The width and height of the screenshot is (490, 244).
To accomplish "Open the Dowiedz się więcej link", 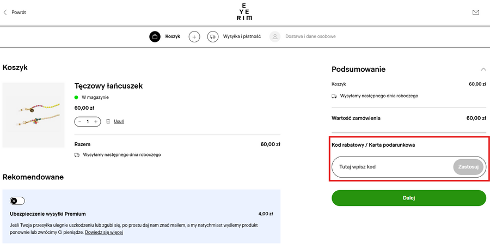I will [104, 233].
